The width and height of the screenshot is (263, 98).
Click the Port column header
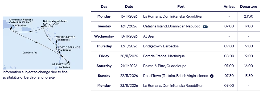181,7
